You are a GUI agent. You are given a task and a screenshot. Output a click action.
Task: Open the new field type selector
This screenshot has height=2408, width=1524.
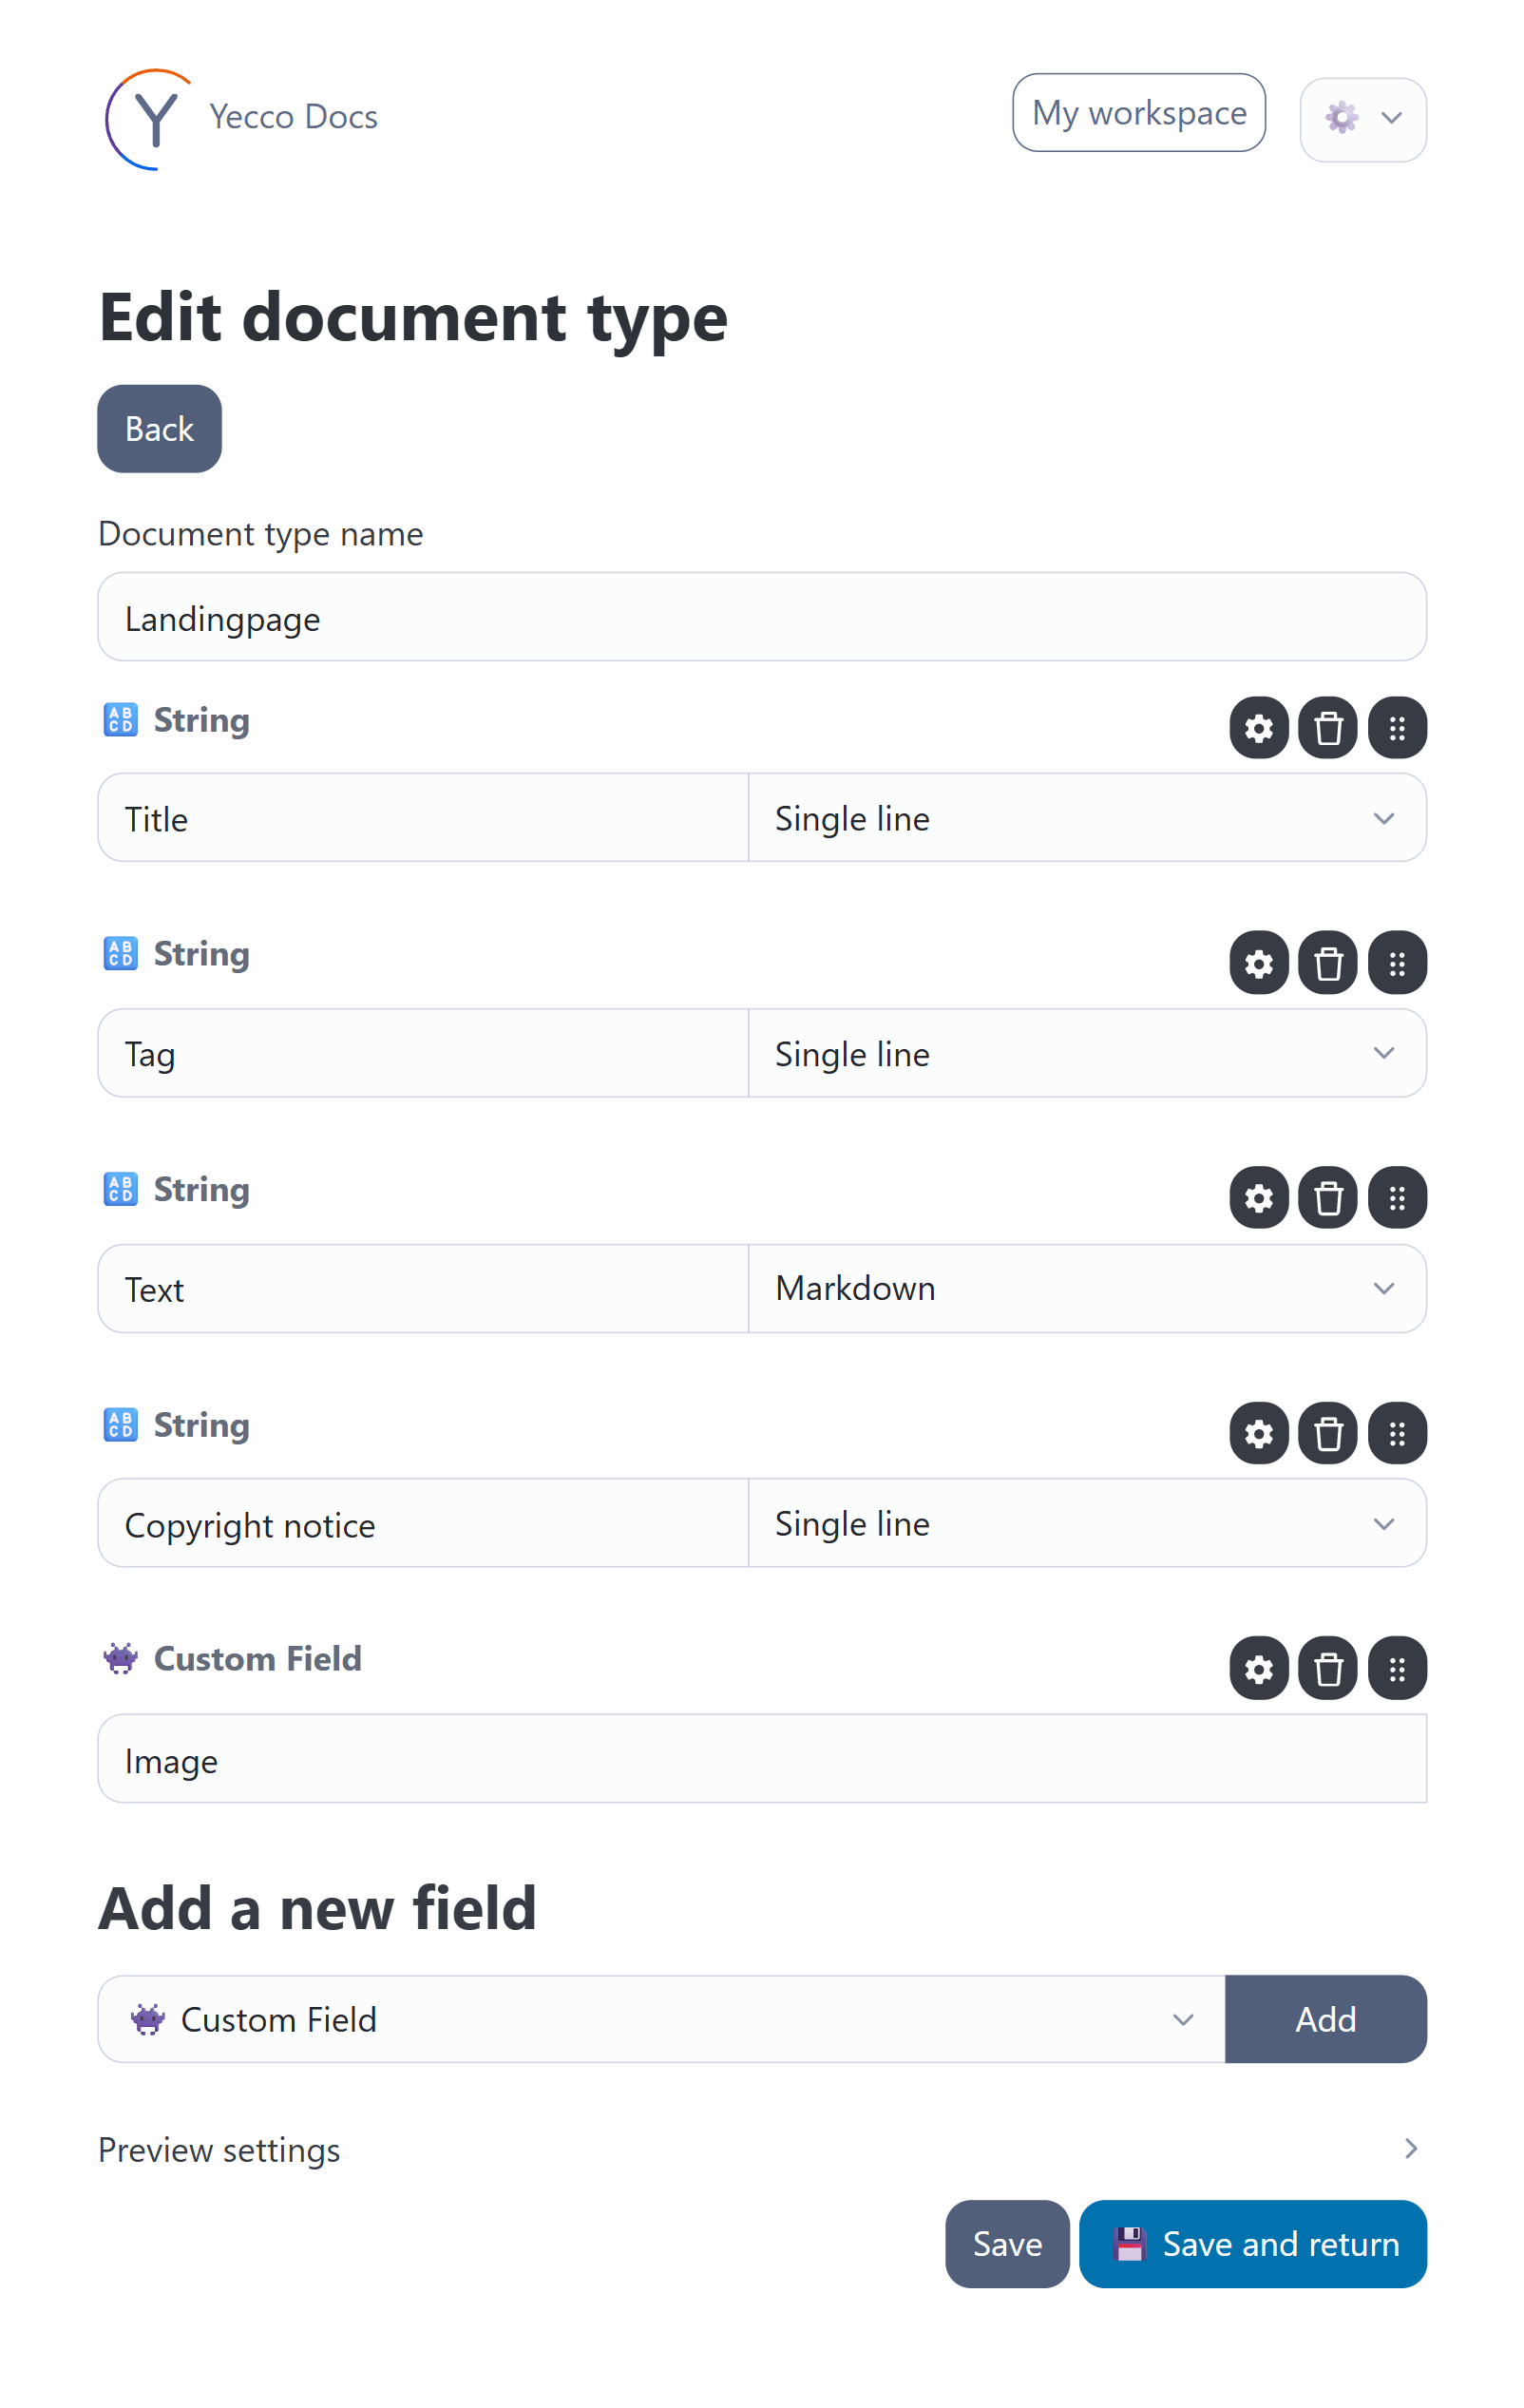click(x=661, y=2018)
